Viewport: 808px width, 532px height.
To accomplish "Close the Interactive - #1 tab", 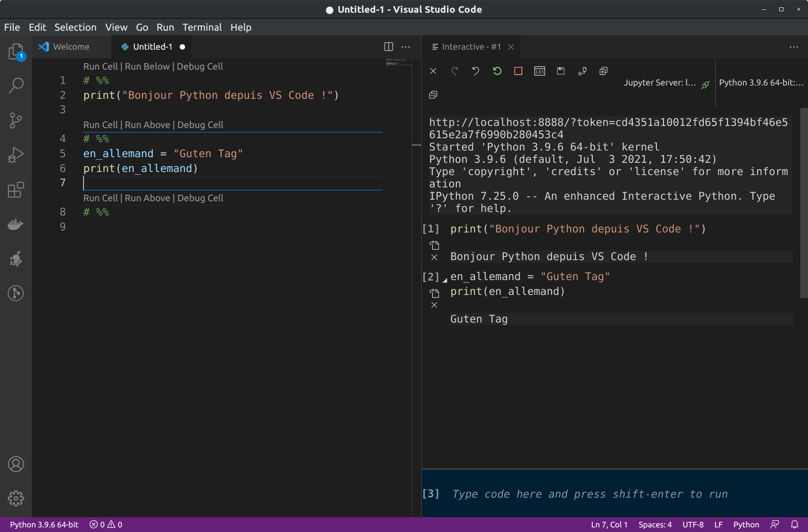I will click(511, 47).
